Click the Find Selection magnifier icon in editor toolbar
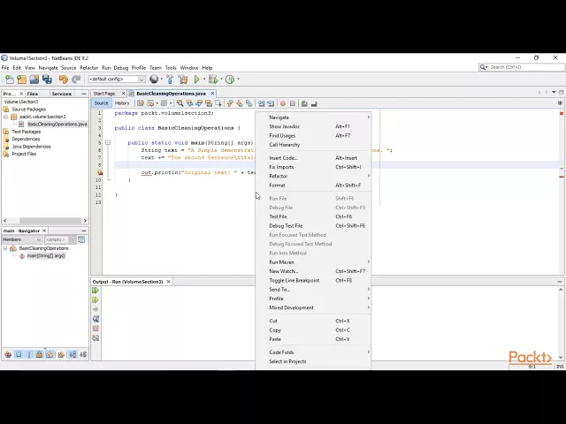This screenshot has height=424, width=566. coord(180,103)
